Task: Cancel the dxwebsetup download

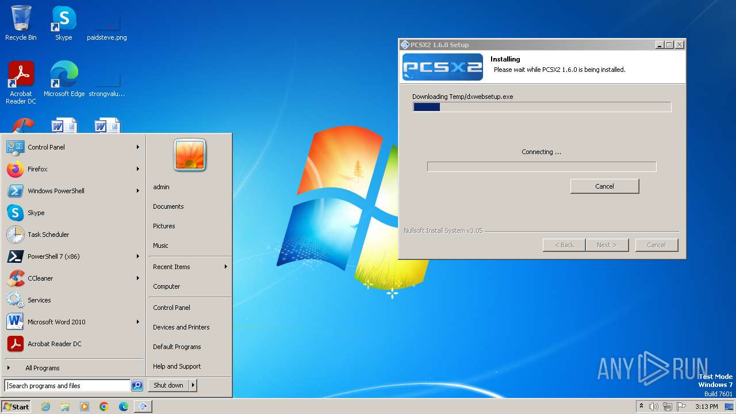Action: coord(604,186)
